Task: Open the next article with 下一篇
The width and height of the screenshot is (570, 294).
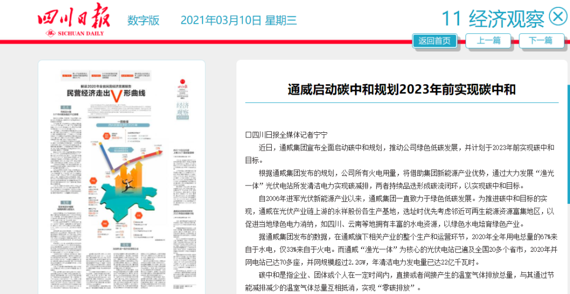Action: [x=541, y=41]
